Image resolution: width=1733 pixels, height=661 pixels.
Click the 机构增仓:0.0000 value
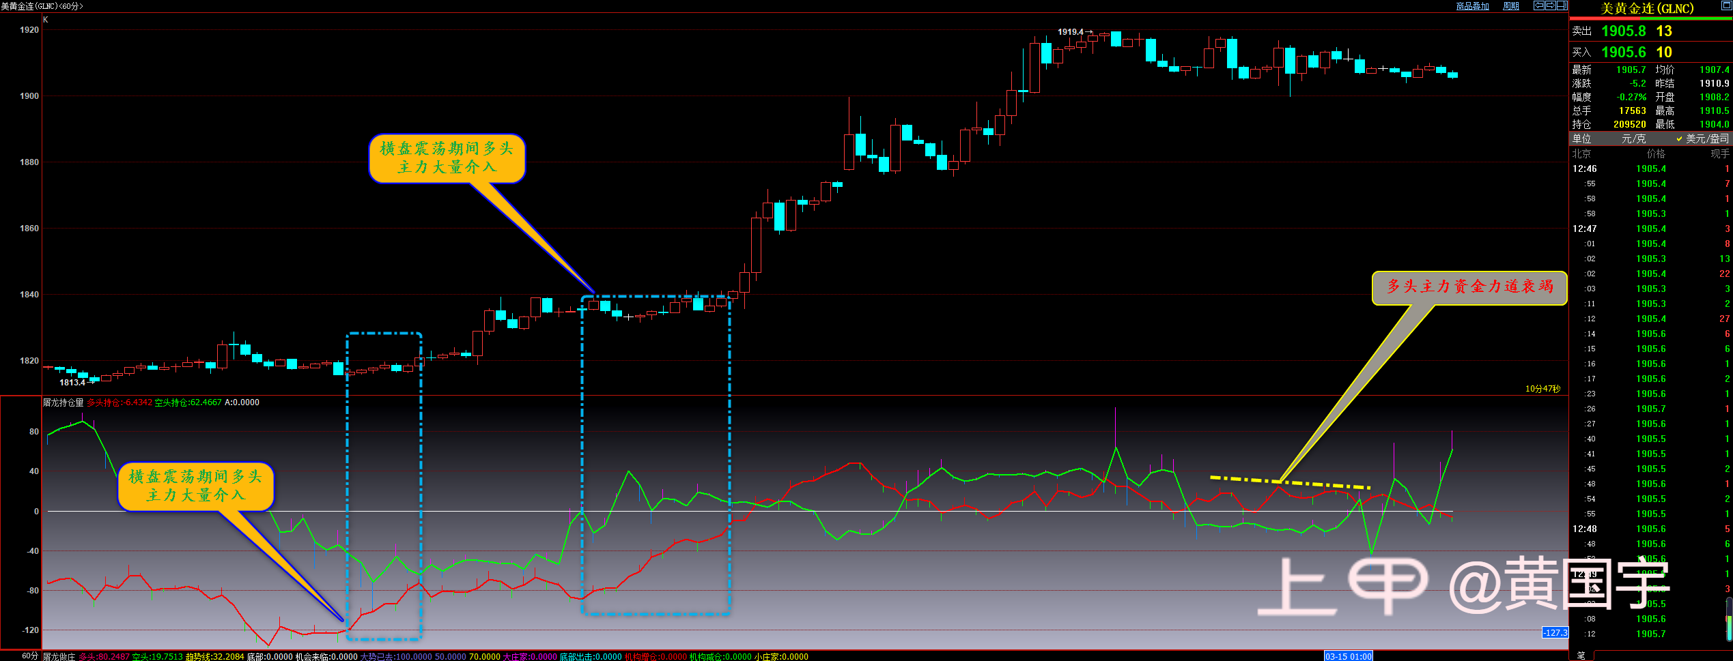tap(656, 656)
